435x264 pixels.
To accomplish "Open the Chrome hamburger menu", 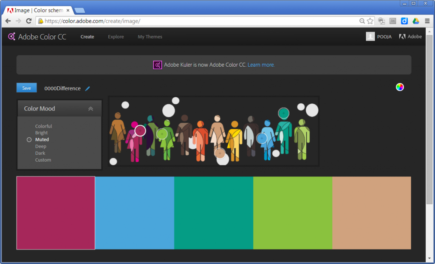I will coord(427,21).
